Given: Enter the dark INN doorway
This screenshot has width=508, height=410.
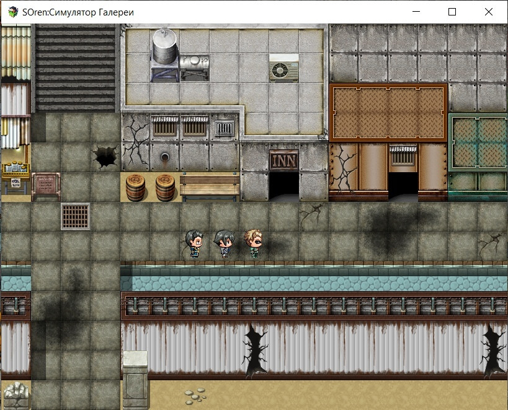Looking at the screenshot, I should click(284, 186).
